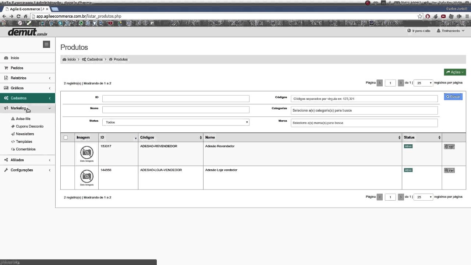Open Templates under Marketing
The image size is (471, 265).
[24, 142]
